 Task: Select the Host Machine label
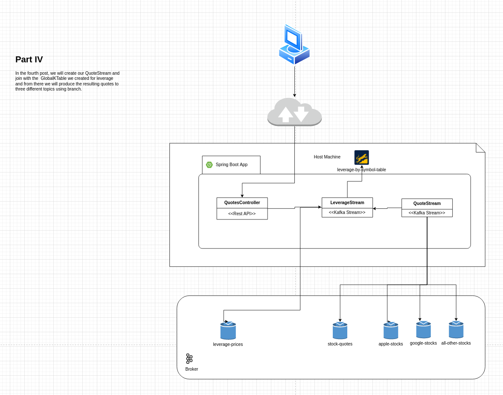327,157
